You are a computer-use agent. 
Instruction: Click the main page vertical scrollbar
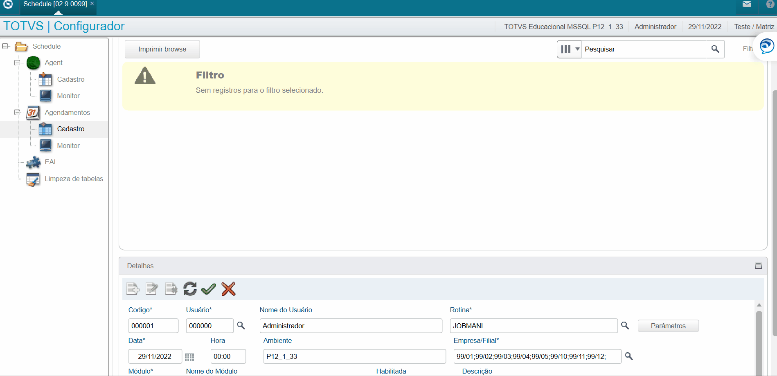point(774,213)
